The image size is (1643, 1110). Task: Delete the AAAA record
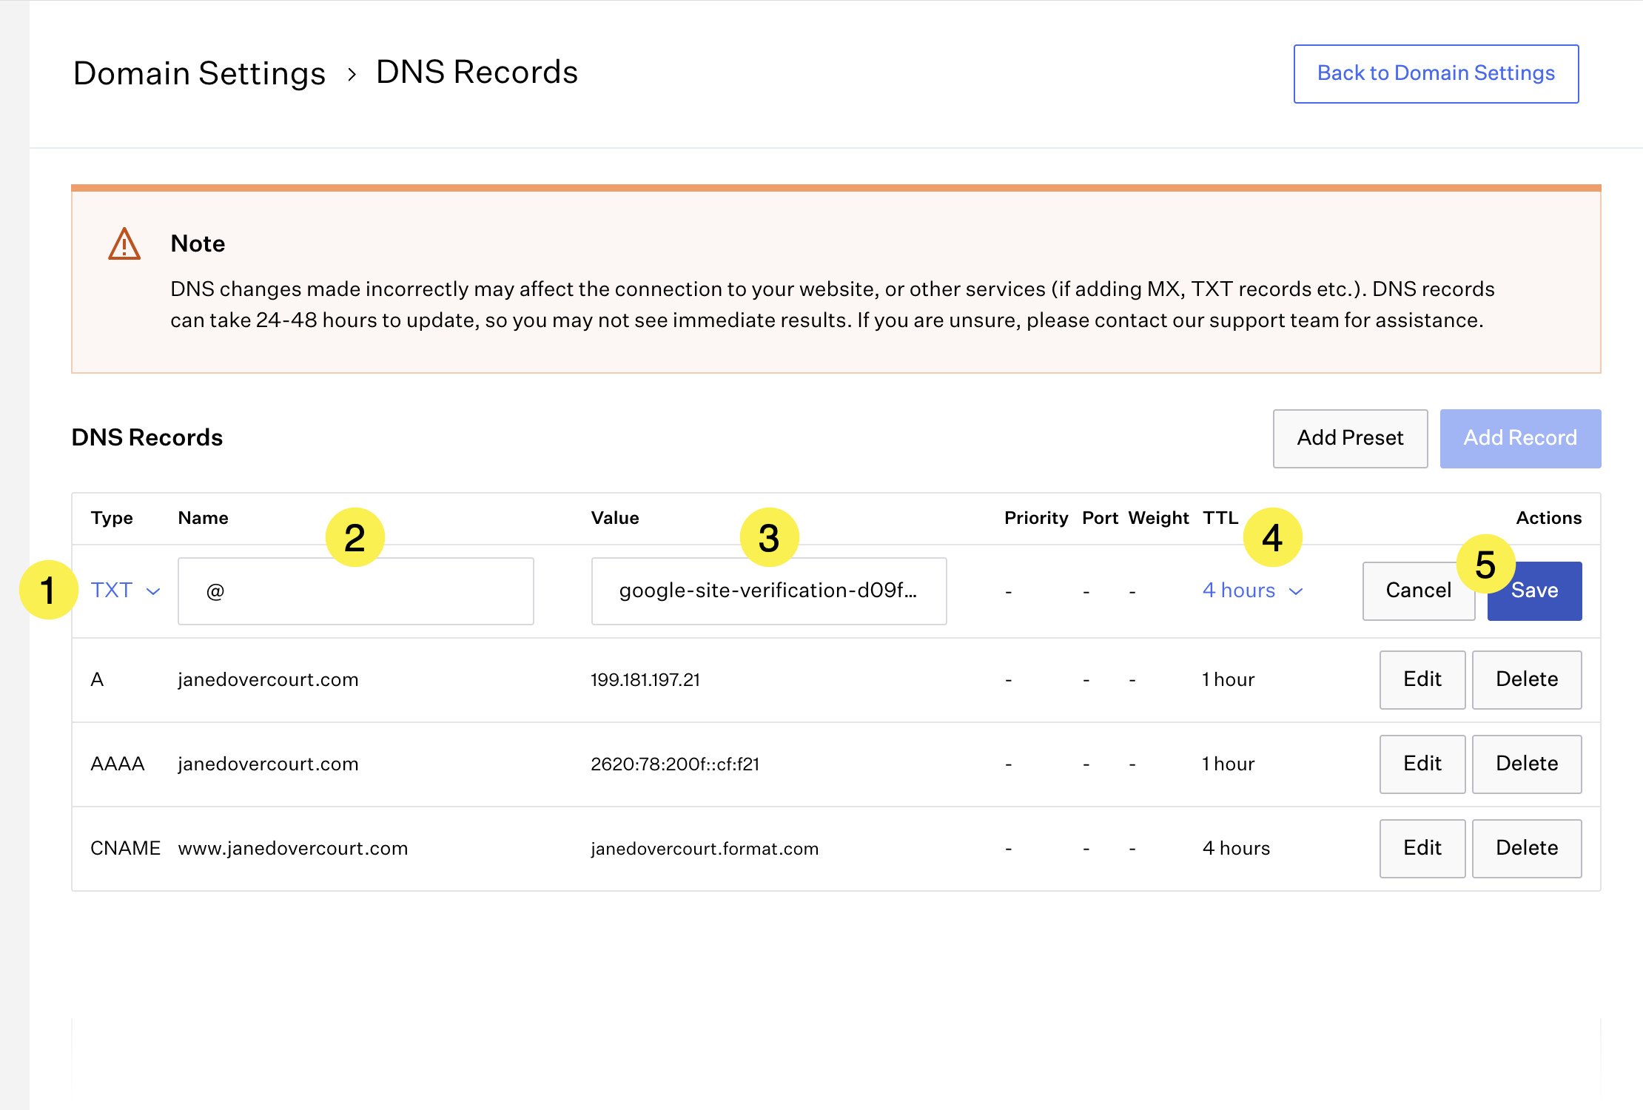point(1527,764)
